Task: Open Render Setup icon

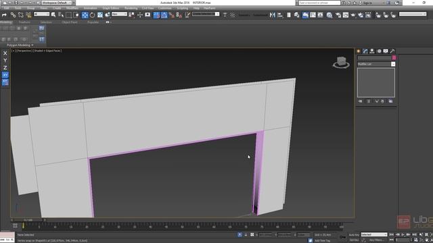Action: pos(338,15)
